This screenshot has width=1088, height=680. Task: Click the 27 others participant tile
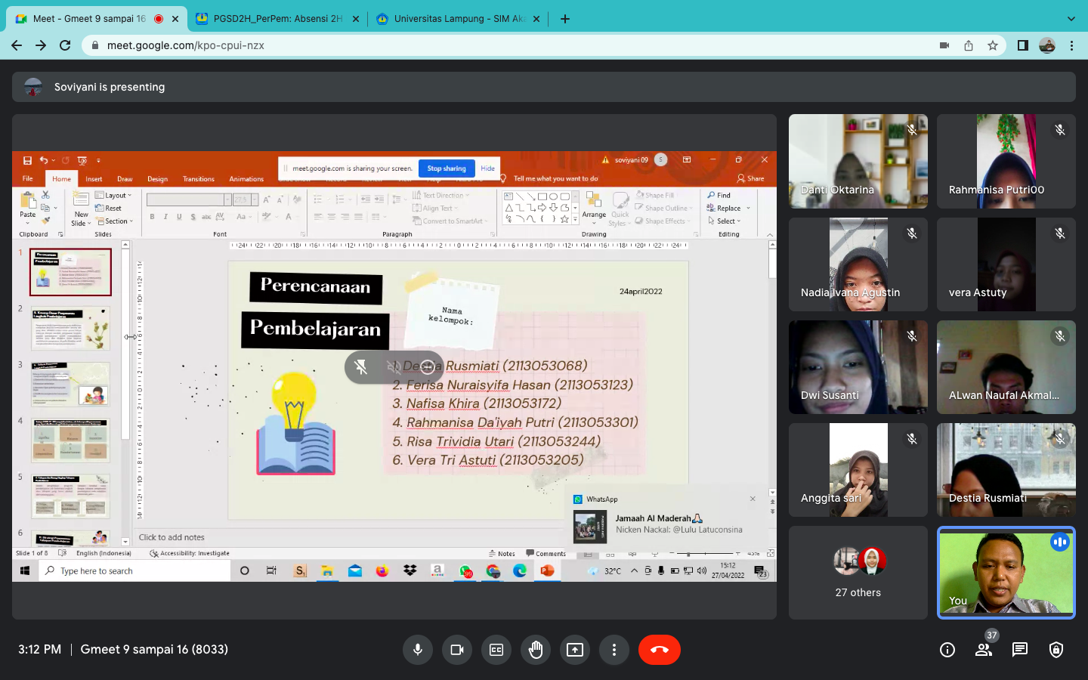[x=858, y=573]
